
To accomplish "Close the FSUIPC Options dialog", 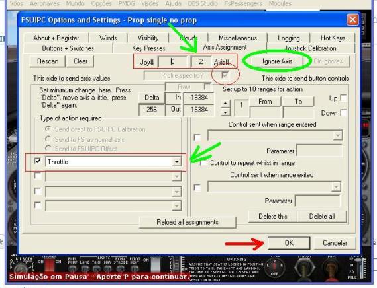I will point(352,20).
